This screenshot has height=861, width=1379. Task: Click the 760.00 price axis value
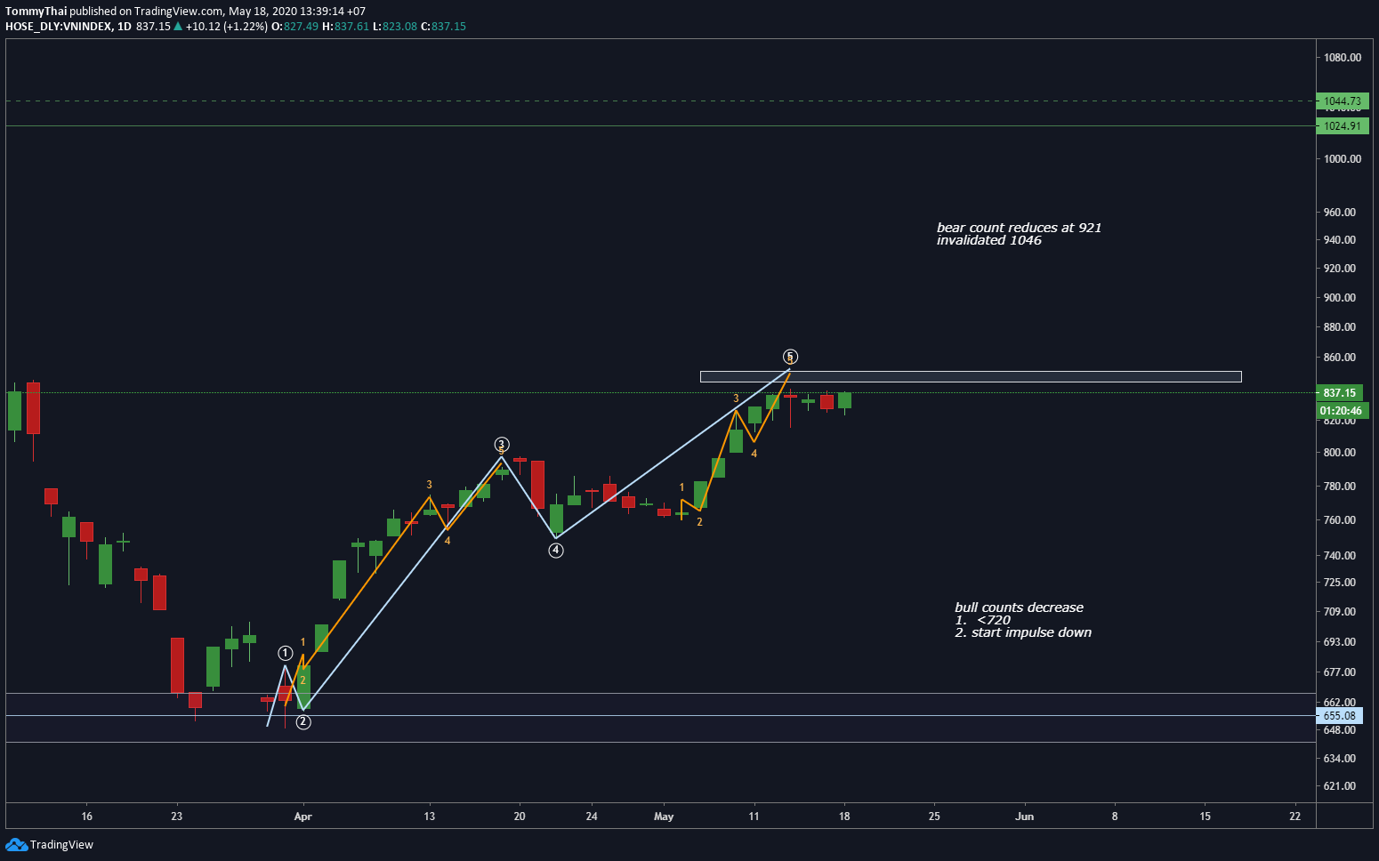pos(1340,519)
